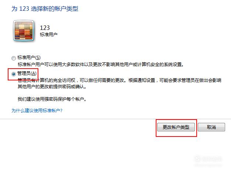Screen dimensions: 231x176
Task: Click the 标准用户(S) option label text
Action: pos(29,58)
